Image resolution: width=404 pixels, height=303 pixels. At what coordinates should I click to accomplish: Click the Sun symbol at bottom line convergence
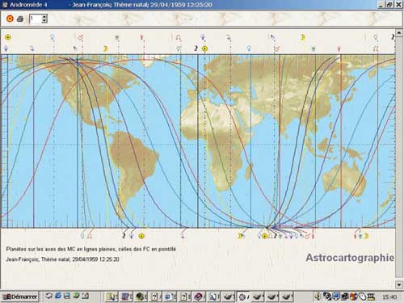click(265, 236)
